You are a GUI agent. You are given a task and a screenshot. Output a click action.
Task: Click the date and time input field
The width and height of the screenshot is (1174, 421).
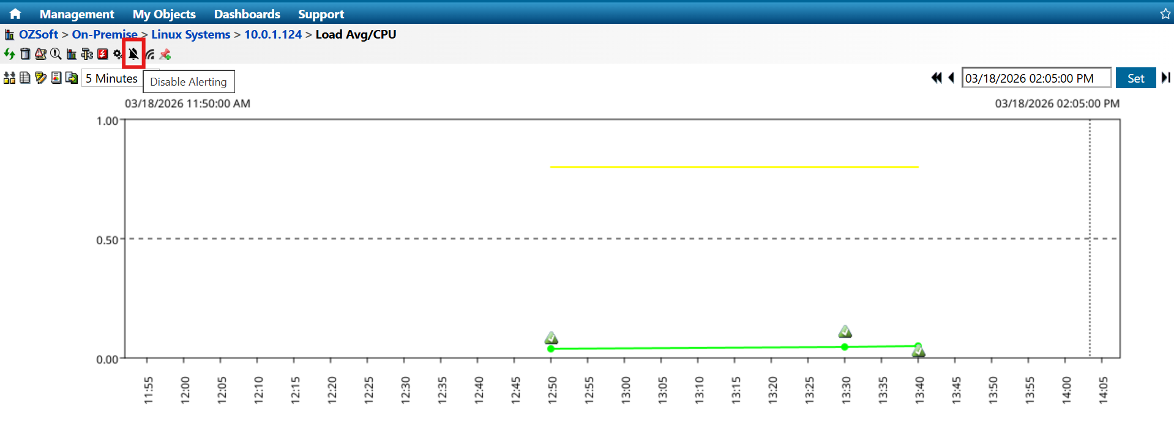pos(1036,78)
